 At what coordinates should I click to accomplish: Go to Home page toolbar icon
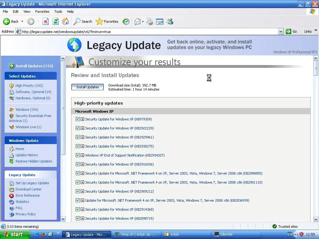(x=65, y=21)
